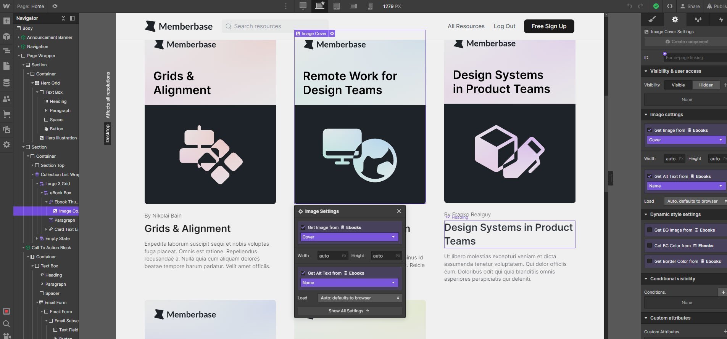The height and width of the screenshot is (339, 727).
Task: Select Hidden visibility option
Action: (706, 85)
